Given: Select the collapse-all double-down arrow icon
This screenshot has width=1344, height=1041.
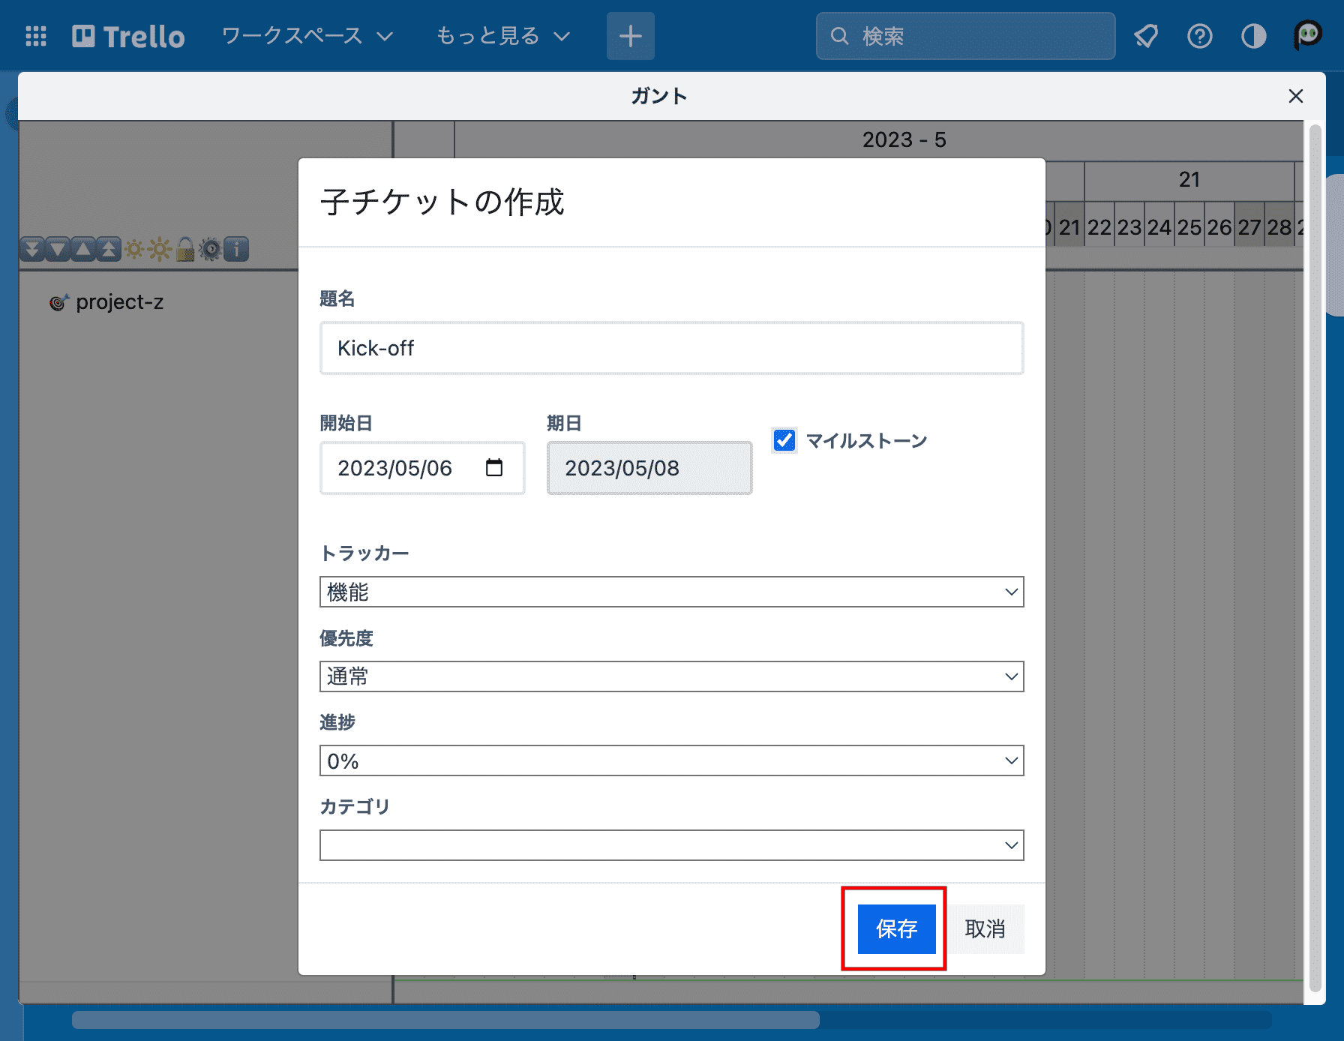Looking at the screenshot, I should click(31, 249).
